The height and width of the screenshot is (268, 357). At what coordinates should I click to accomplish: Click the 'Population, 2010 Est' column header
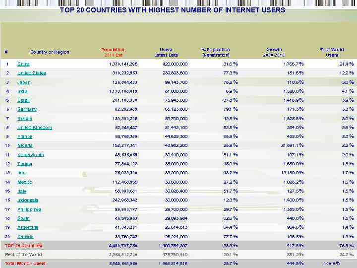[x=114, y=52]
